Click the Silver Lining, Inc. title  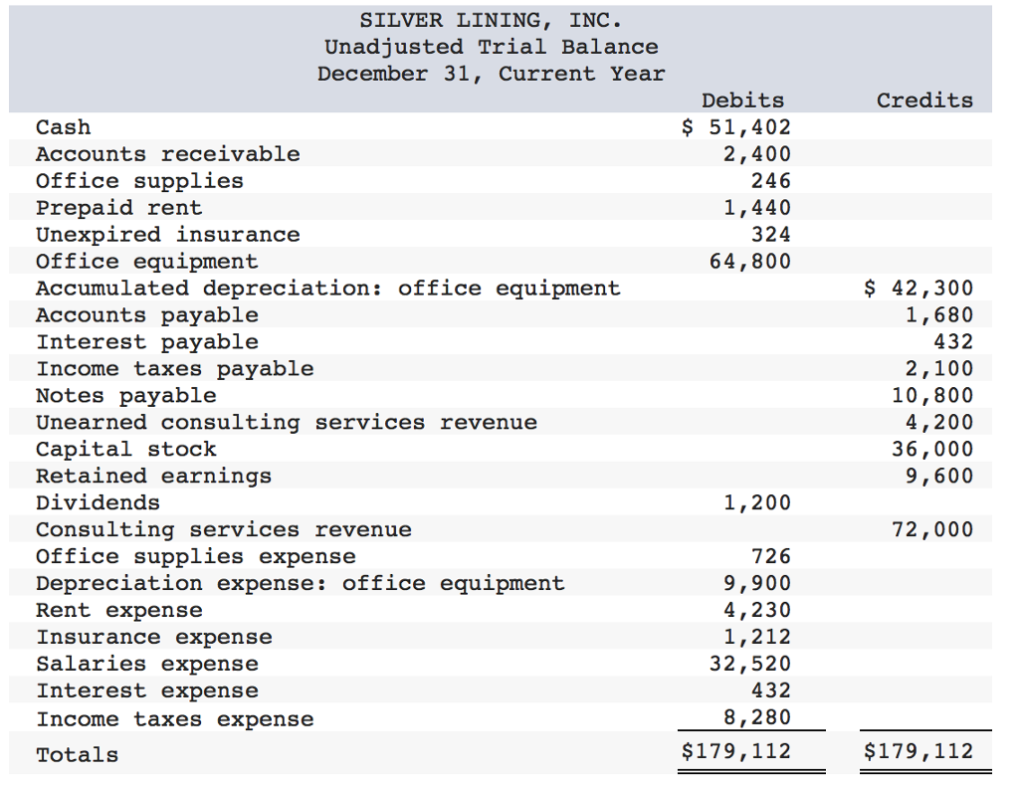coord(491,20)
